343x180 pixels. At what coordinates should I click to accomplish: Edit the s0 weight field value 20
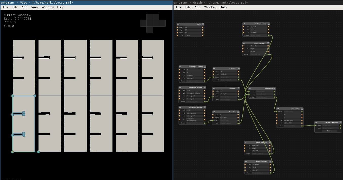pyautogui.click(x=193, y=30)
